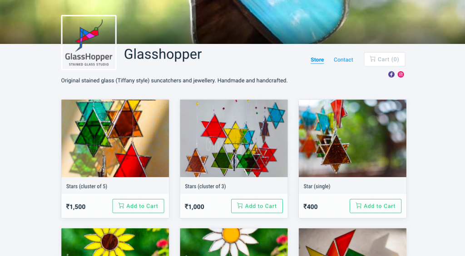This screenshot has height=256, width=465.
Task: Click the GlassHopper studio logo
Action: [89, 42]
